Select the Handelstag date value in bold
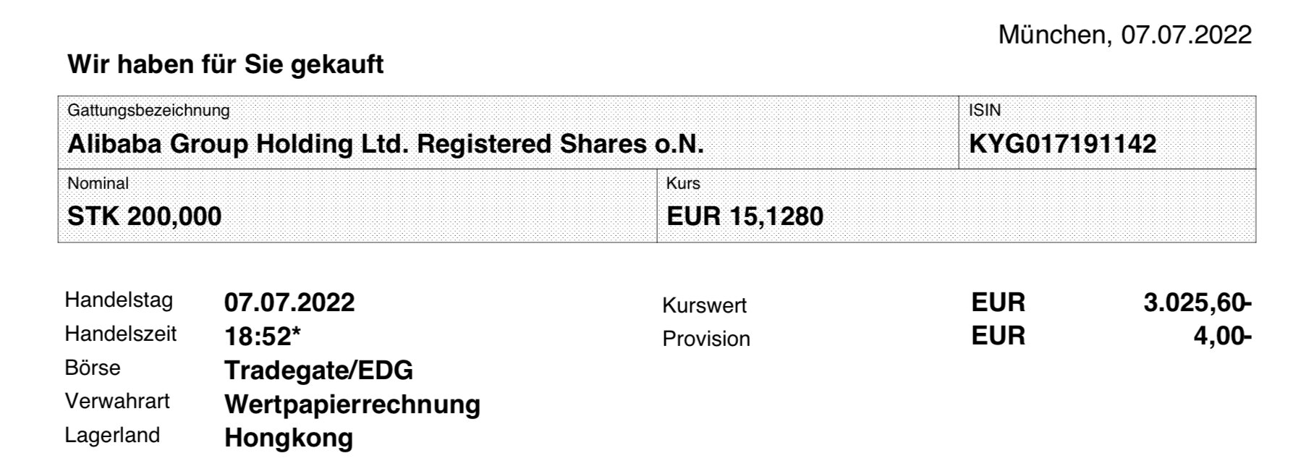The width and height of the screenshot is (1293, 461). click(289, 303)
